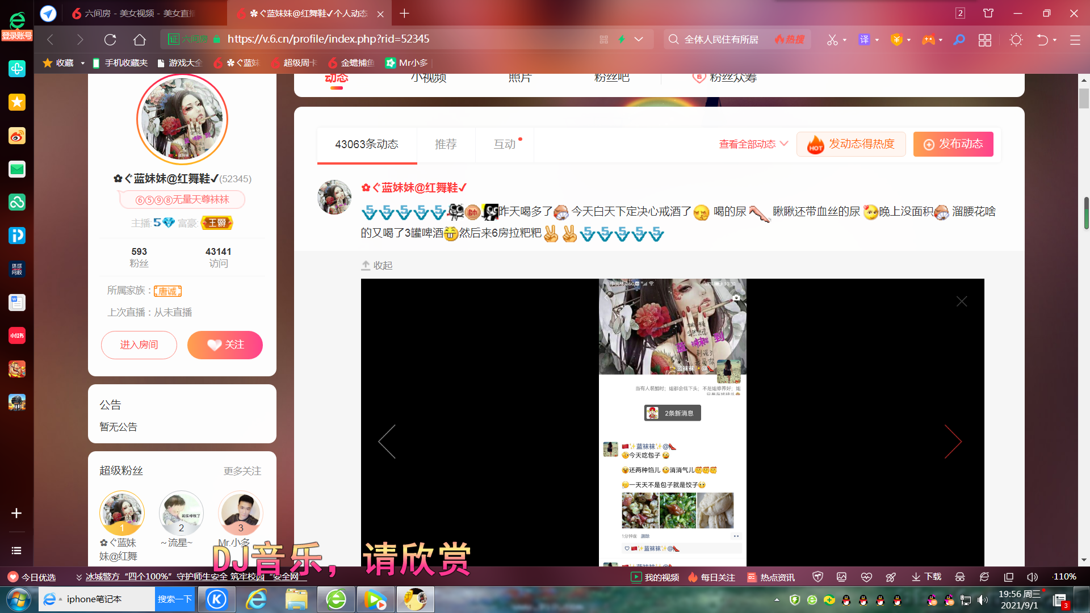Screen dimensions: 1090x613
Task: Click the taskbar volume speaker icon
Action: pyautogui.click(x=983, y=599)
